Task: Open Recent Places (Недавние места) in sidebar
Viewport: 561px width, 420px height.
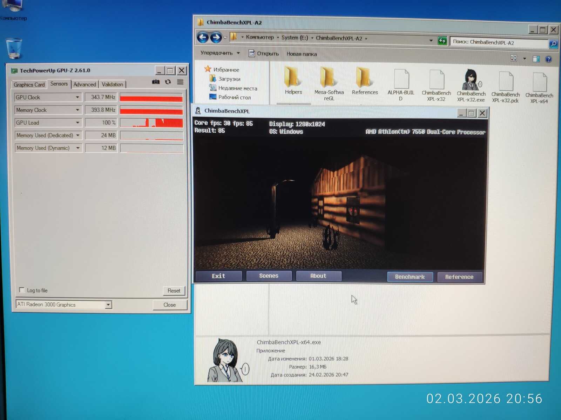Action: point(238,88)
